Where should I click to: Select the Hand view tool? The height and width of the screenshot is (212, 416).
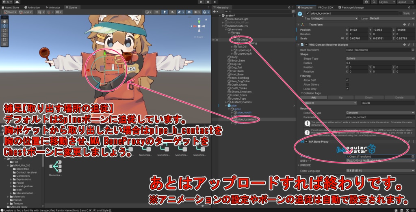(5, 21)
